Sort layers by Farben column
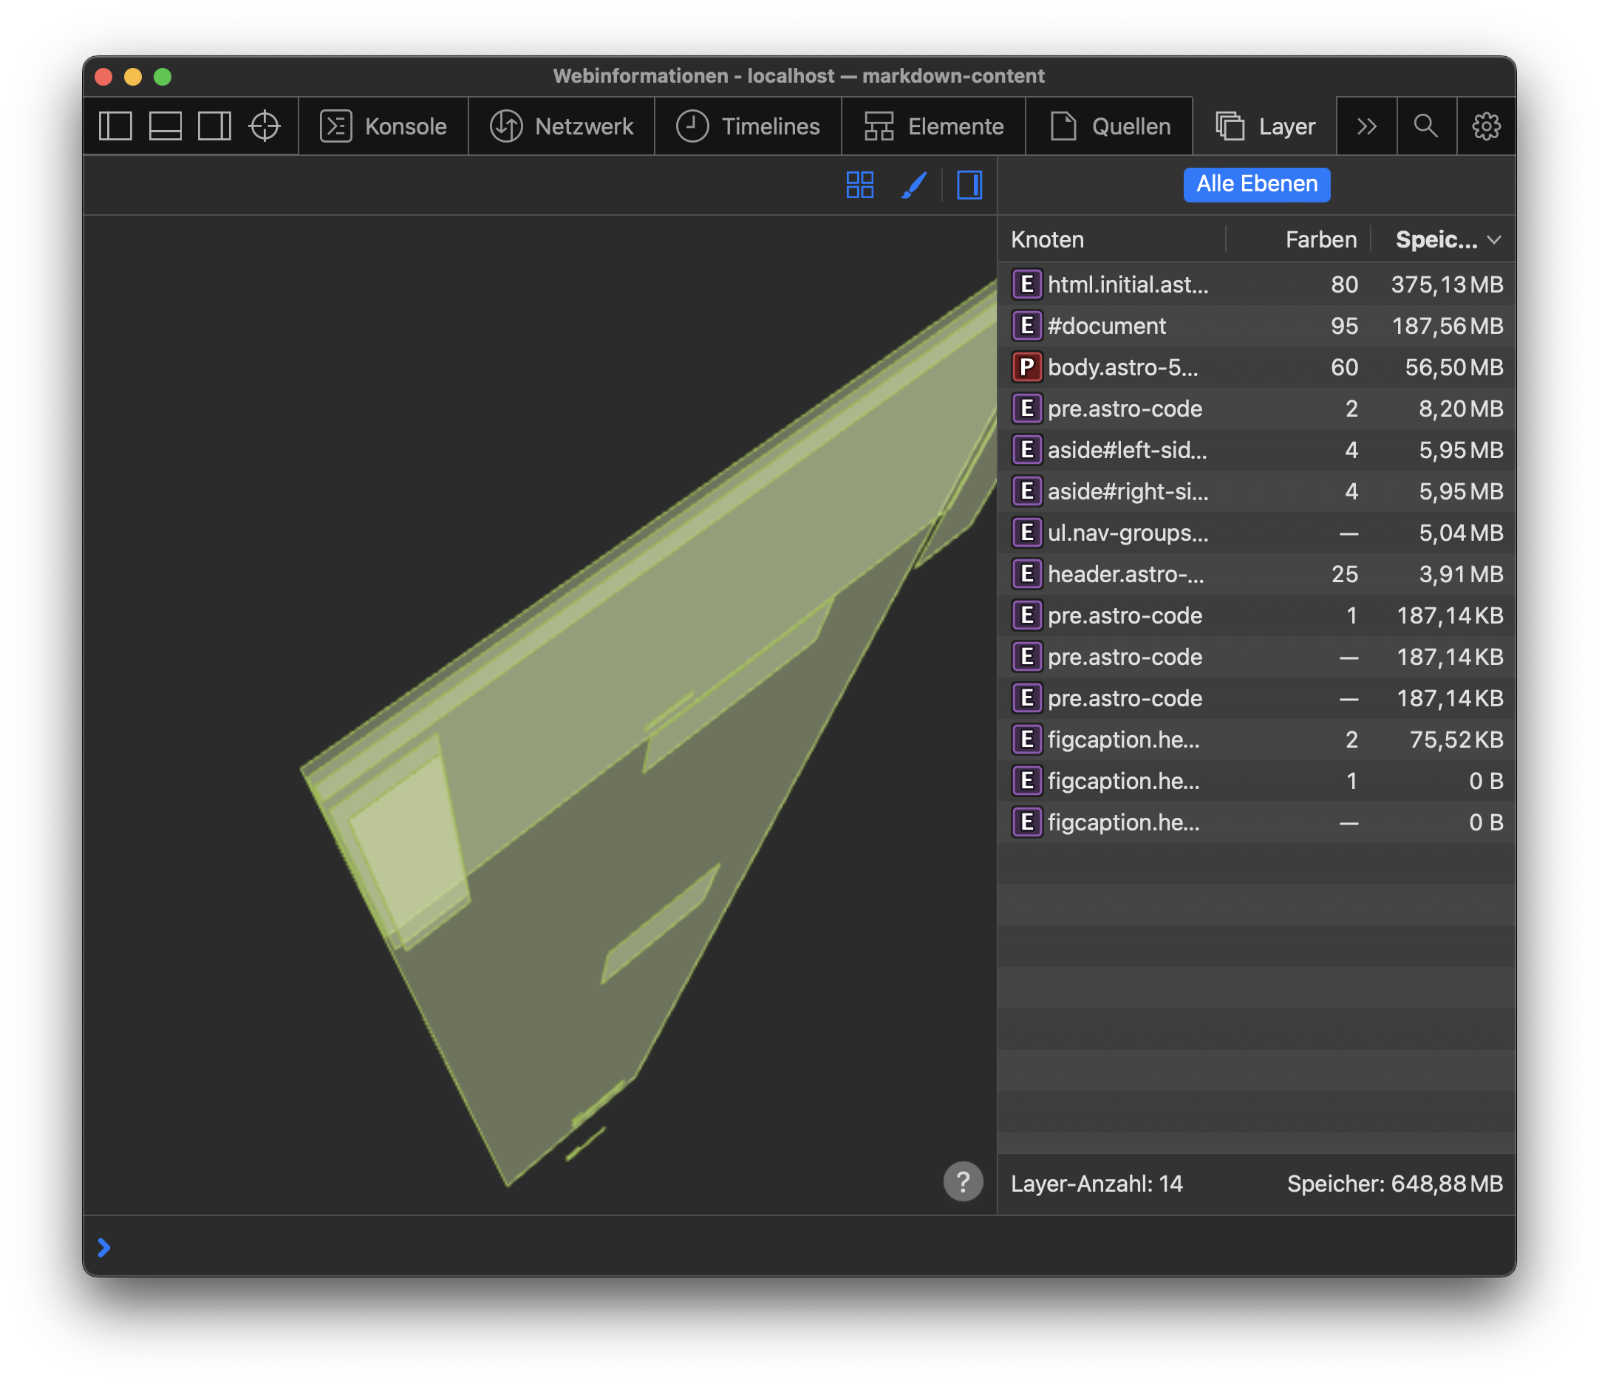Image resolution: width=1599 pixels, height=1386 pixels. pos(1320,240)
